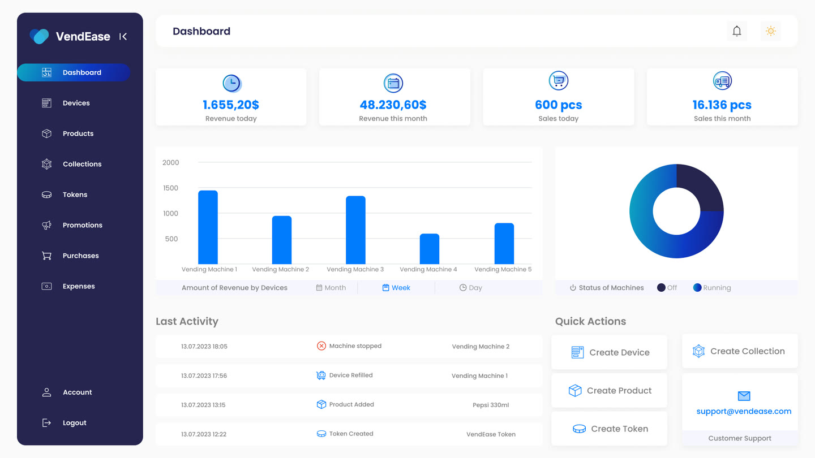The height and width of the screenshot is (458, 815).
Task: Click the Status of Machines power icon
Action: pyautogui.click(x=573, y=288)
